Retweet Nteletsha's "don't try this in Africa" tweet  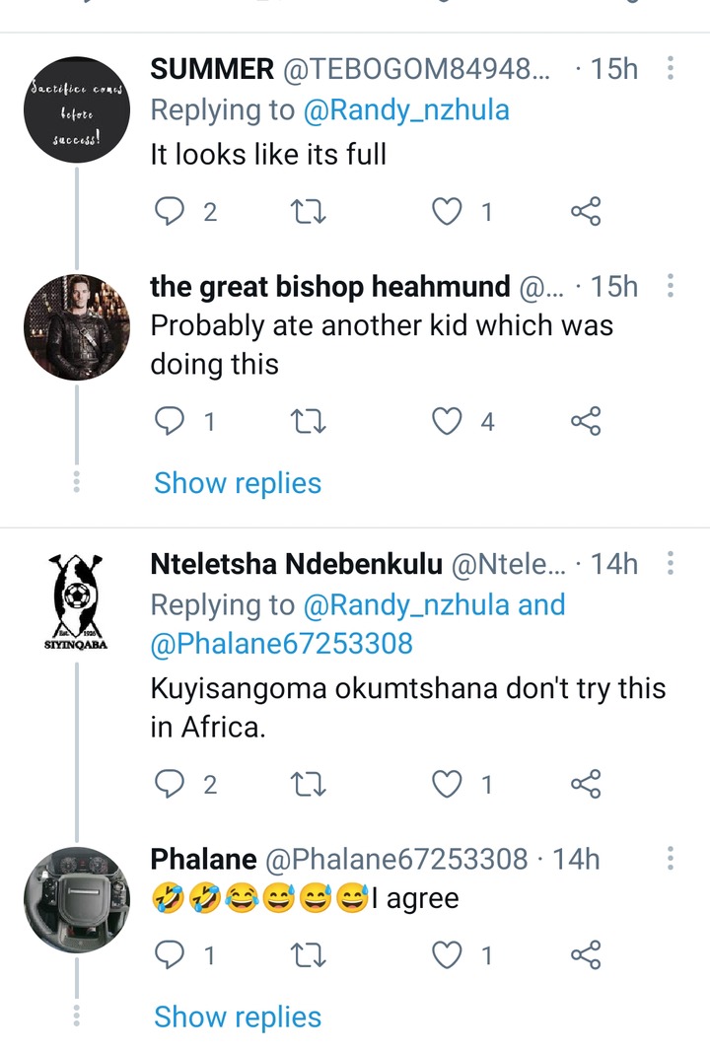309,784
